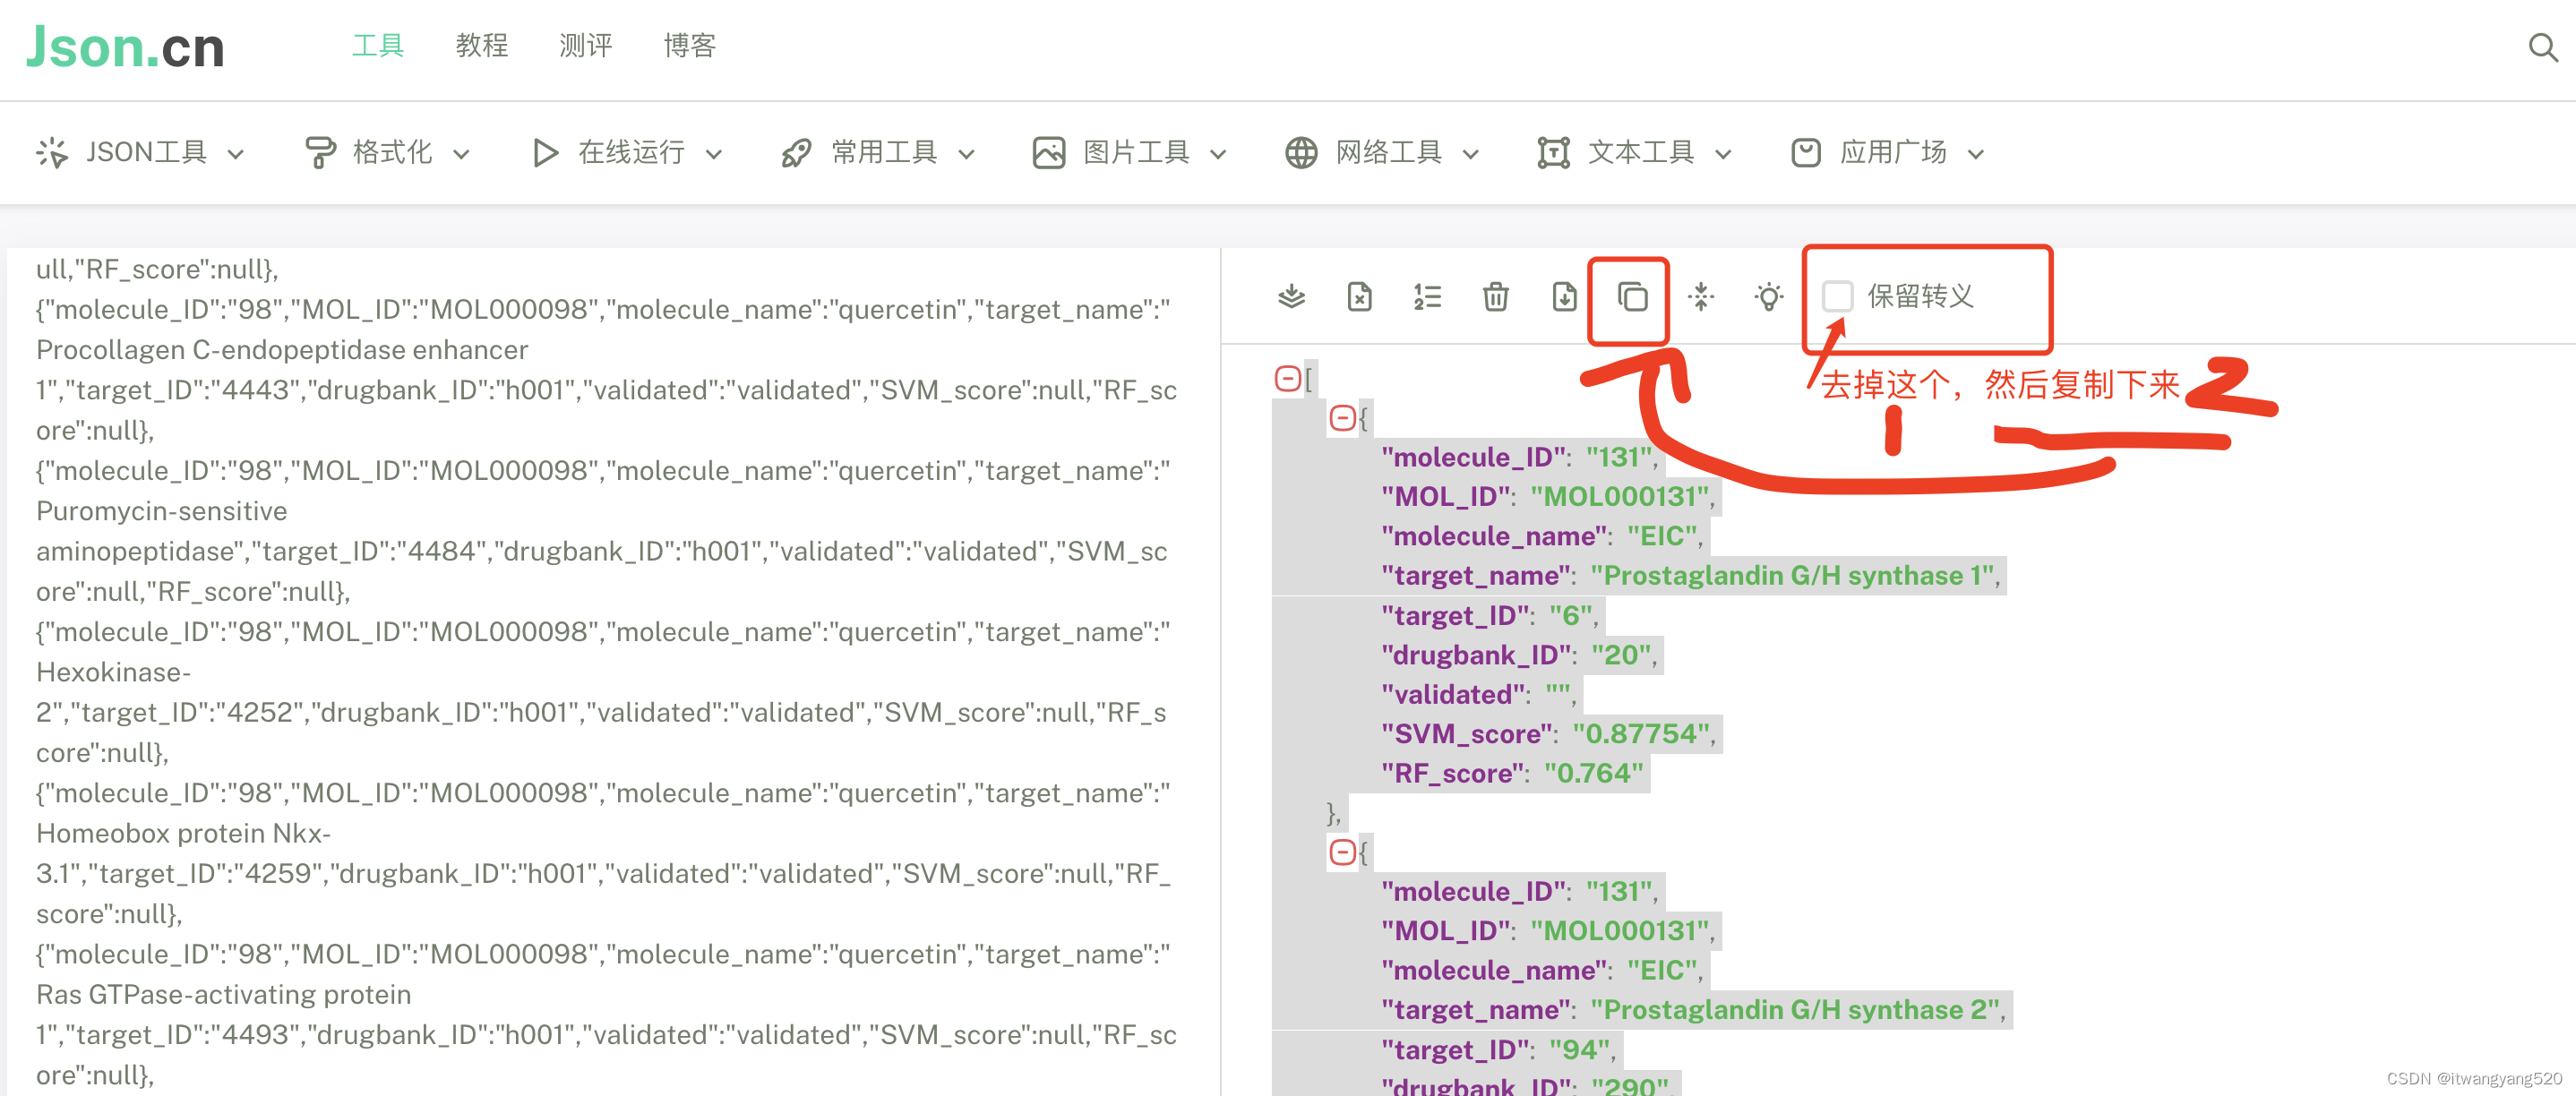
Task: Collapse the root array bracket node
Action: coord(1287,378)
